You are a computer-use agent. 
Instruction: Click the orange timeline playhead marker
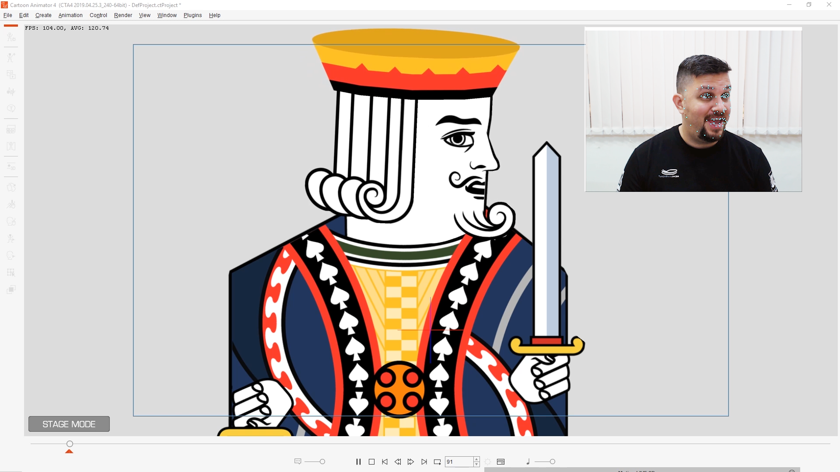pyautogui.click(x=69, y=451)
